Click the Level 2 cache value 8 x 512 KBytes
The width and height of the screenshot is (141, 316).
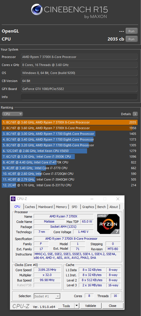[x=92, y=280]
